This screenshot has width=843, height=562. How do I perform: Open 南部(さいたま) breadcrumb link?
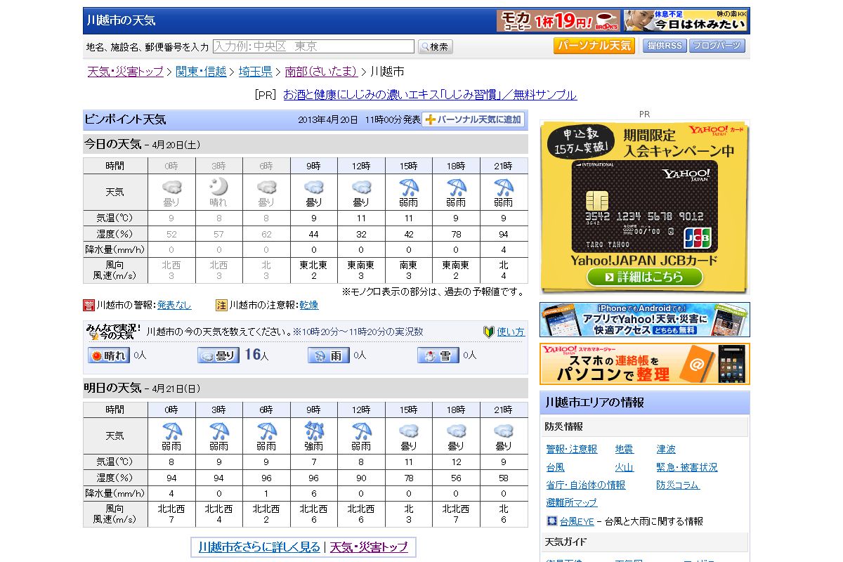point(321,72)
